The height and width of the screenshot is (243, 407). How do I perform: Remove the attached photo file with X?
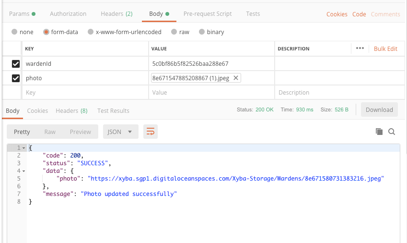point(236,78)
